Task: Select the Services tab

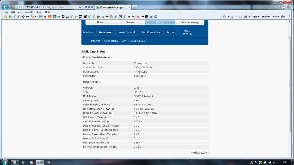Action: click(130, 22)
